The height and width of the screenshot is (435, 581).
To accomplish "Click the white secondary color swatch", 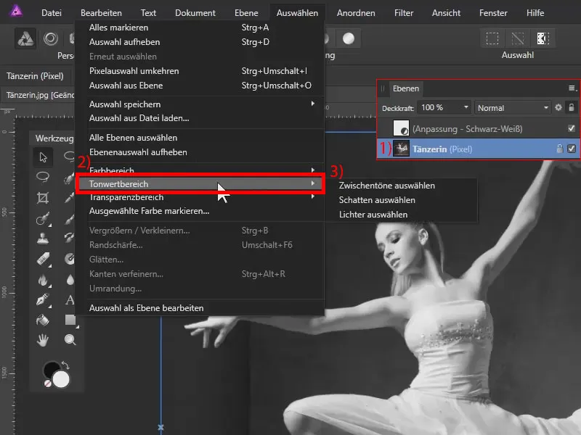I will click(x=61, y=379).
